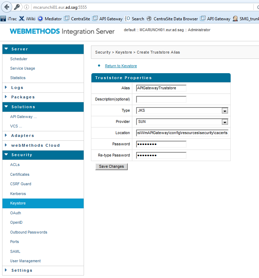Click the Re-type Password input field
The height and width of the screenshot is (278, 259).
click(x=161, y=155)
